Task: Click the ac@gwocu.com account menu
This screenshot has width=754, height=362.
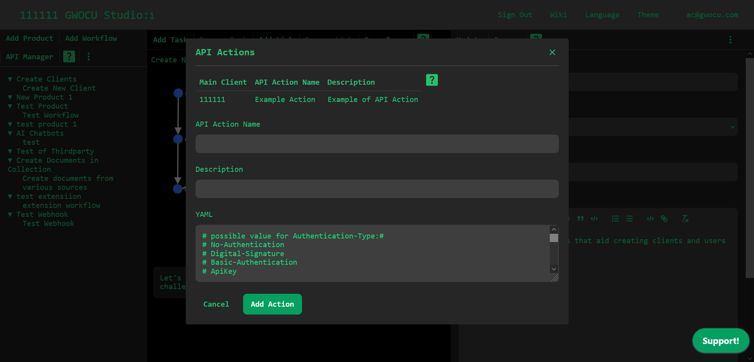Action: click(x=712, y=15)
